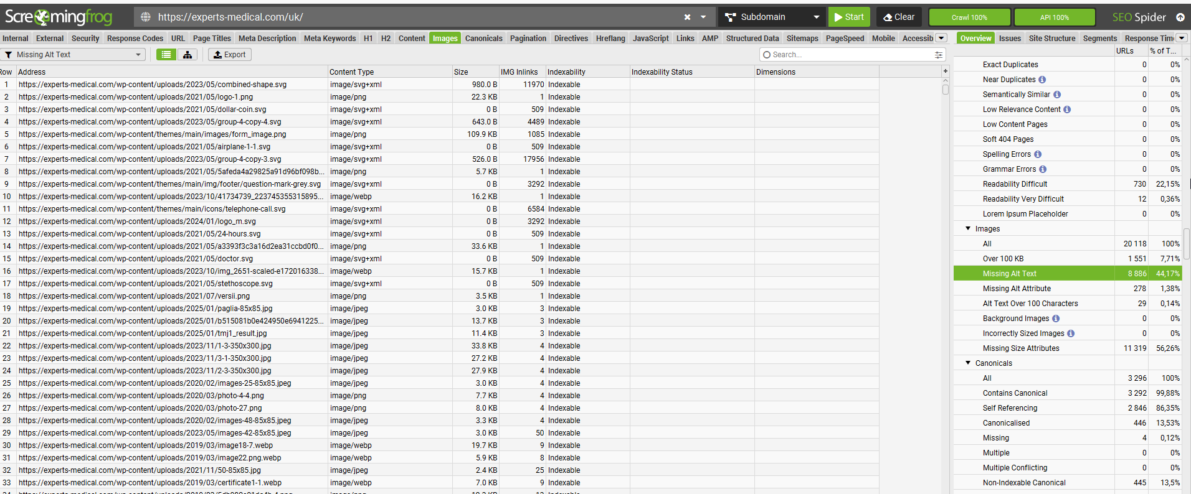Sort by the Dimensions column header

(x=816, y=72)
